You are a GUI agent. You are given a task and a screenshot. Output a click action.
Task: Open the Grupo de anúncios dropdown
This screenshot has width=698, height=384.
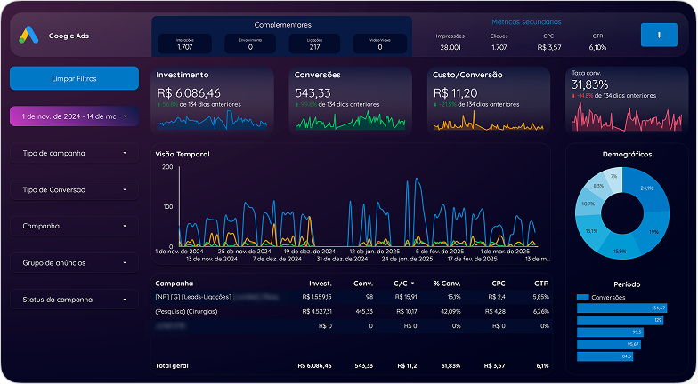coord(74,263)
